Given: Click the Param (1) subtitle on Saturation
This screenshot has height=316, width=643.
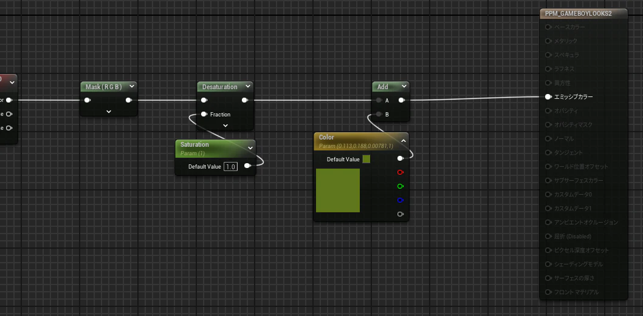Looking at the screenshot, I should (192, 153).
